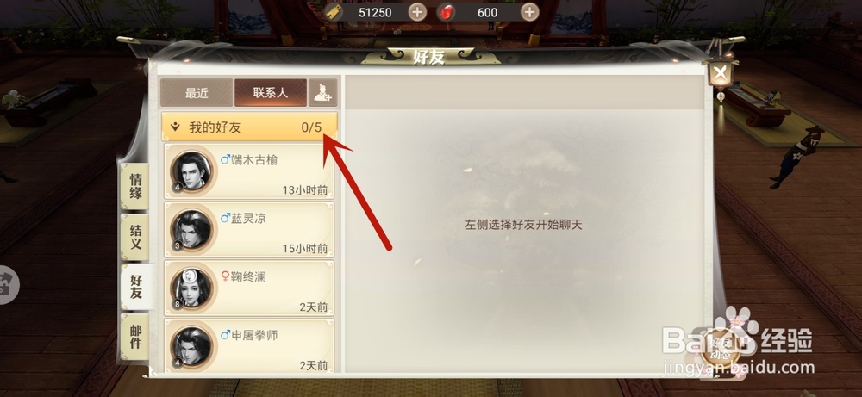Click 申屠拳师 avatar portrait

(x=191, y=347)
